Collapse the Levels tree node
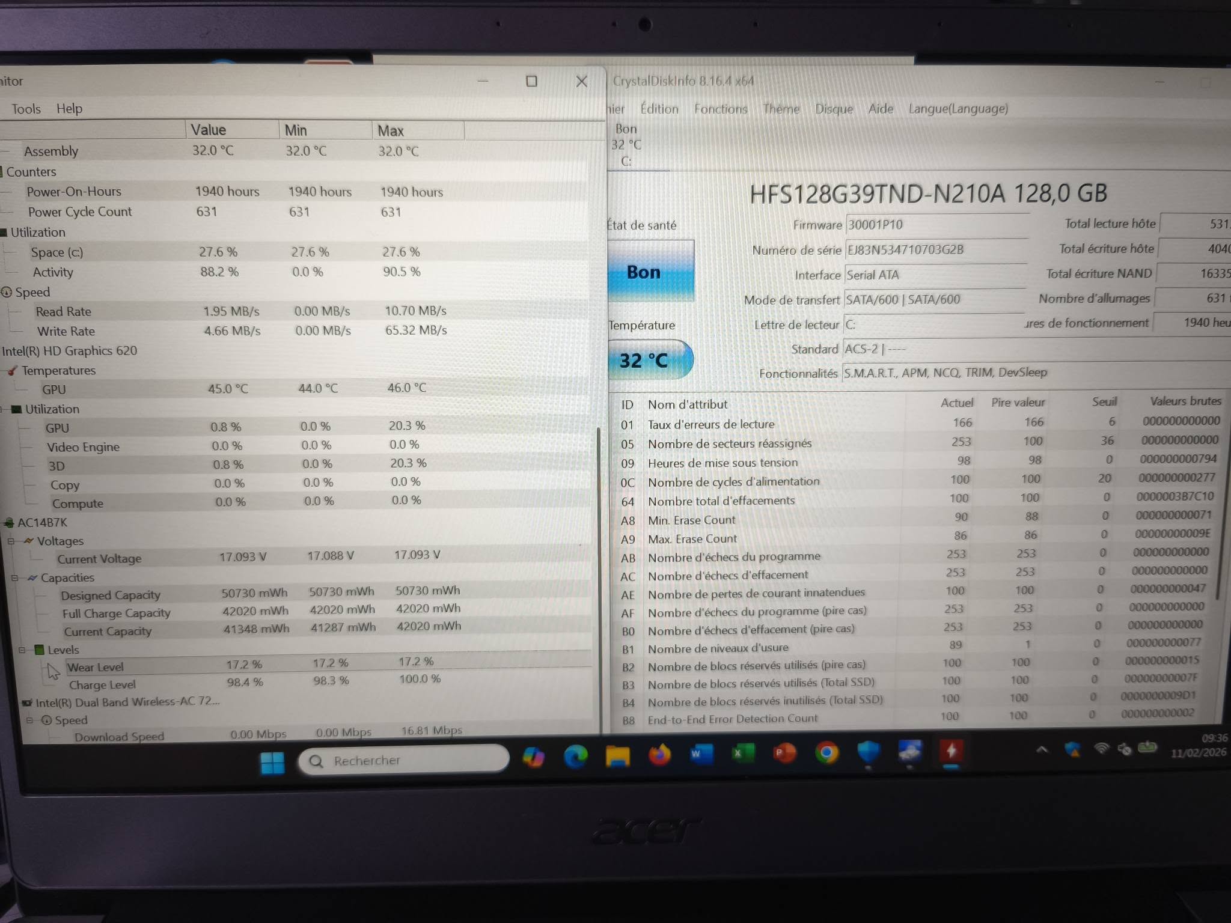This screenshot has width=1231, height=923. 22,650
